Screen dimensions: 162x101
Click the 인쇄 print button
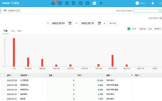click(x=150, y=29)
